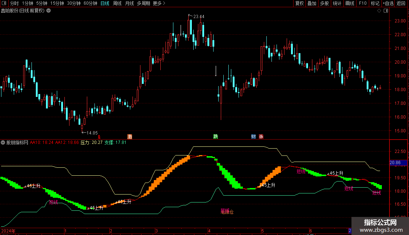The height and width of the screenshot is (235, 409).
Task: Activate the 画线 drawing tools
Action: (350, 3)
